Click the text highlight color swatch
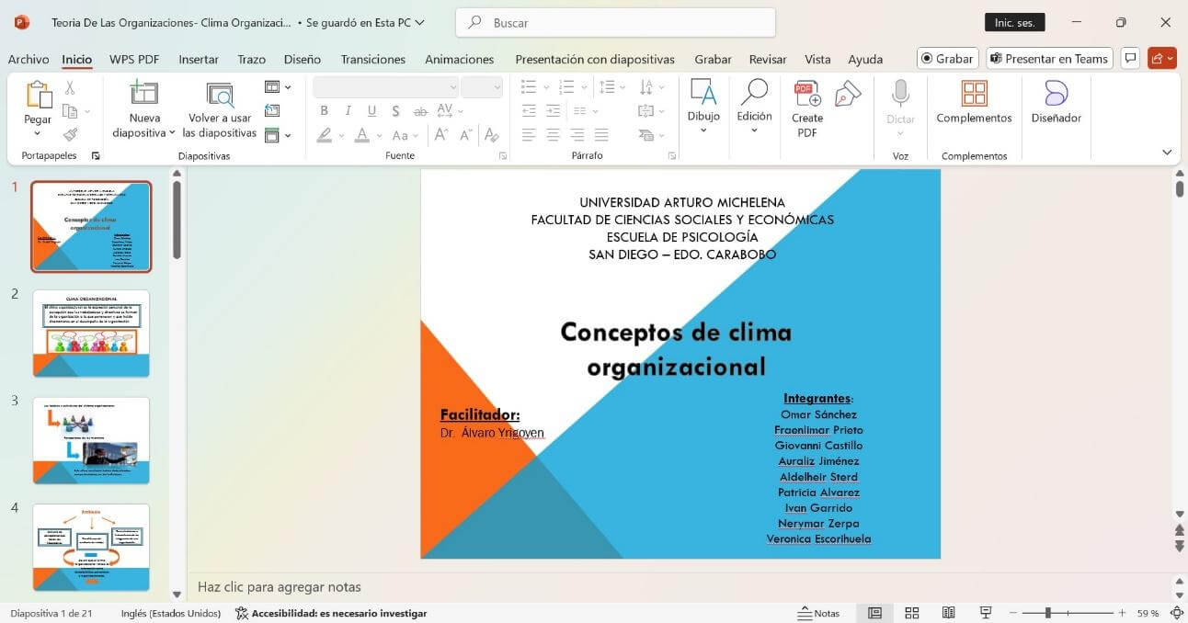 (324, 135)
